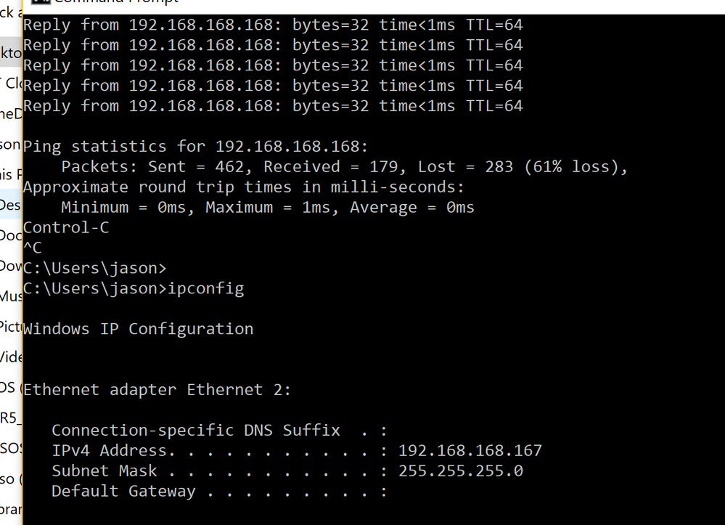
Task: Click the Ethernet adapter Ethernet 2 heading
Action: click(x=157, y=390)
